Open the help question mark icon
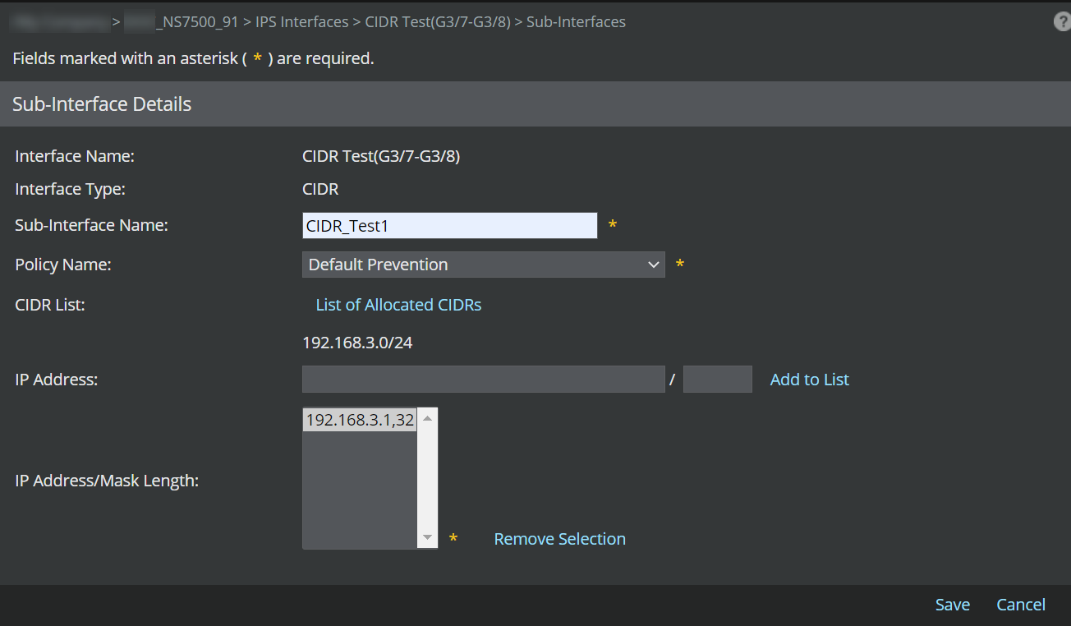This screenshot has width=1071, height=626. (1062, 22)
